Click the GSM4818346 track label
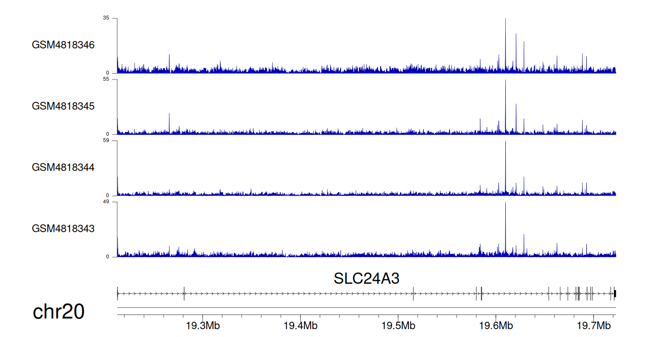The width and height of the screenshot is (649, 337). (63, 45)
